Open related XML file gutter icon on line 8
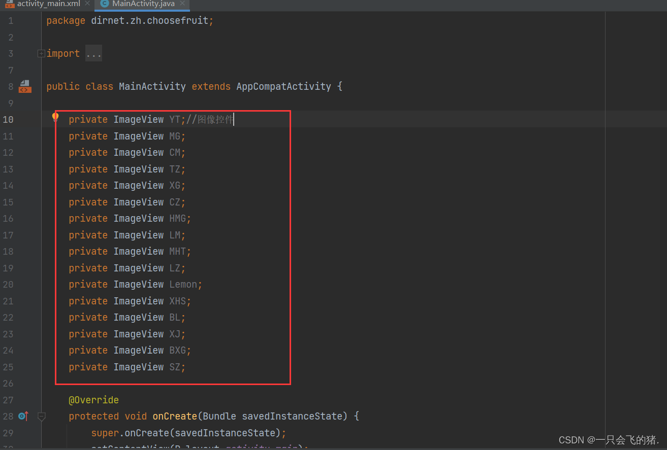 coord(25,86)
